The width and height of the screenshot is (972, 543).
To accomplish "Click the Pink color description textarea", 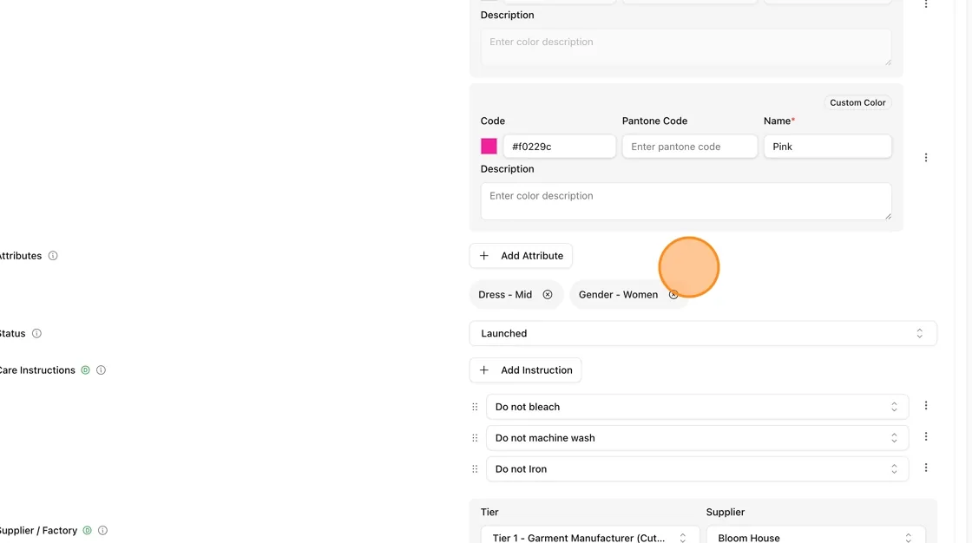I will [x=686, y=201].
